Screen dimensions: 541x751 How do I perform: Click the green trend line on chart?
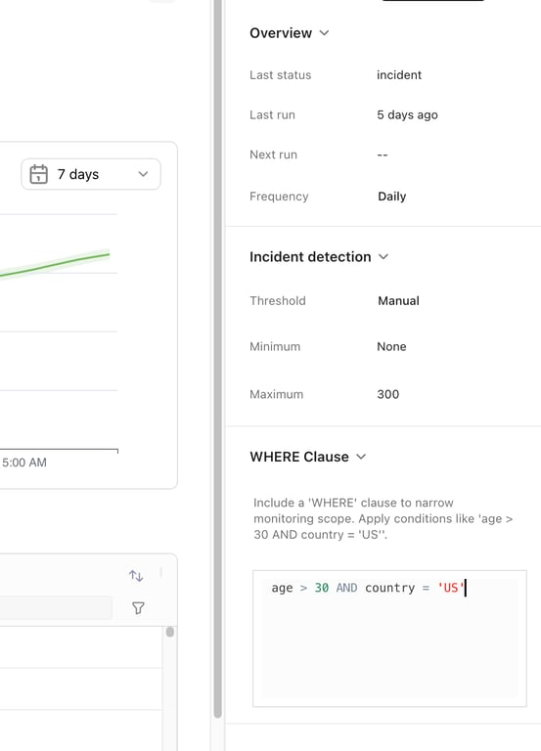pyautogui.click(x=55, y=265)
